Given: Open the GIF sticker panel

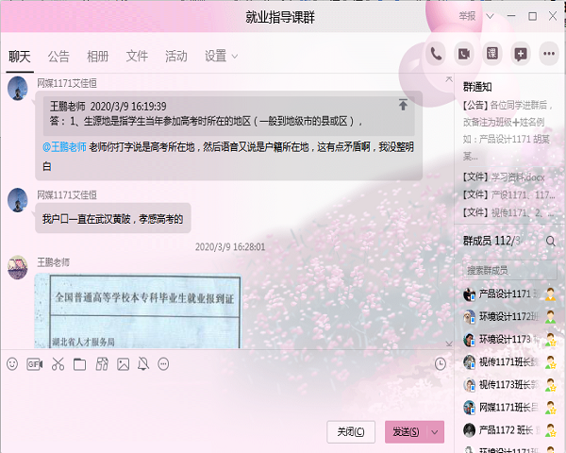Looking at the screenshot, I should [35, 364].
